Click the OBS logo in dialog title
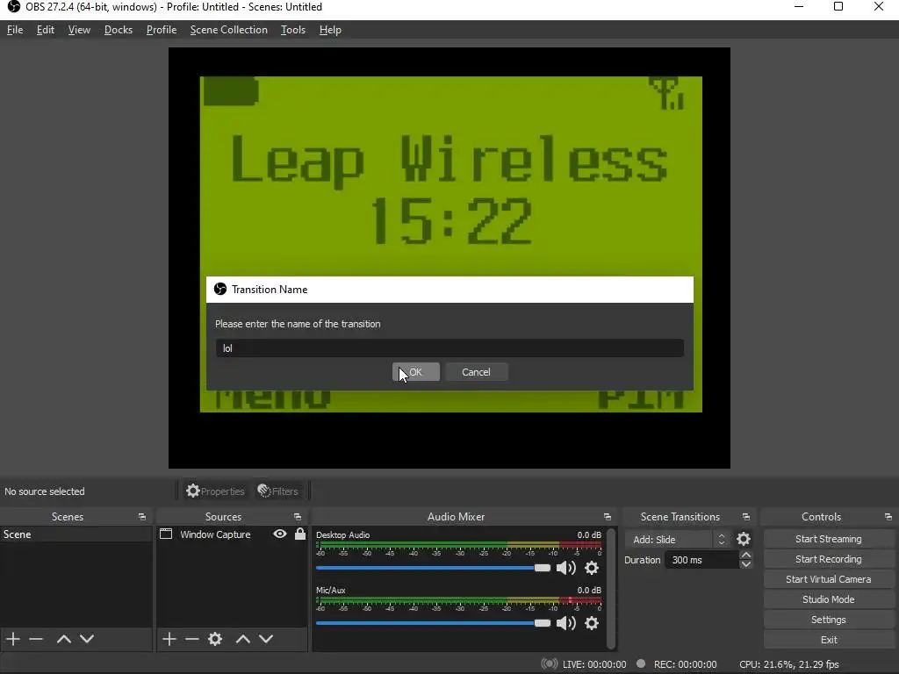The height and width of the screenshot is (674, 899). [x=220, y=289]
